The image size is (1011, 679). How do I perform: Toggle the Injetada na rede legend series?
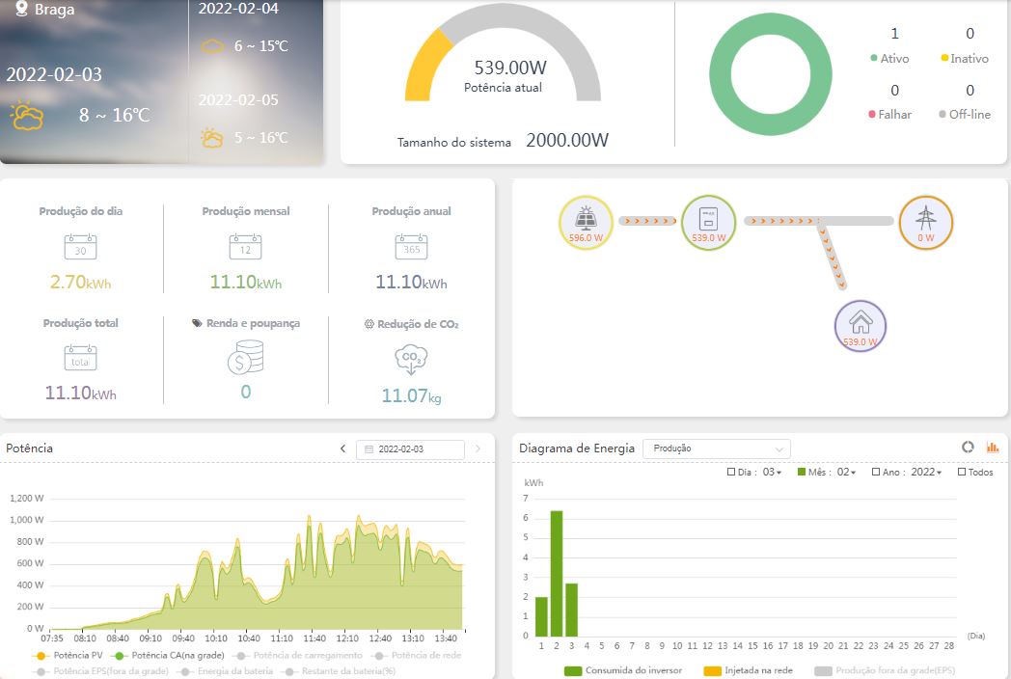coord(748,670)
